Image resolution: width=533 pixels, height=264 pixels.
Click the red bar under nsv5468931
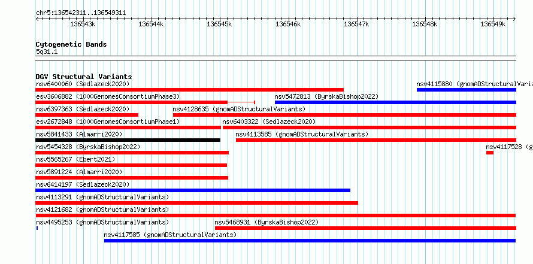tap(365, 228)
